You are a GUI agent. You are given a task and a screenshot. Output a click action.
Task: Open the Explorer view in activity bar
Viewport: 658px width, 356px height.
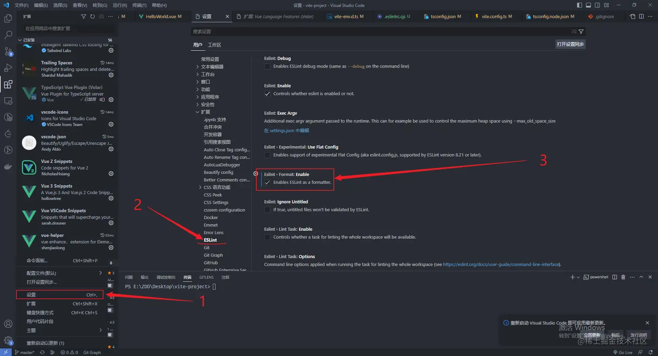pos(8,19)
